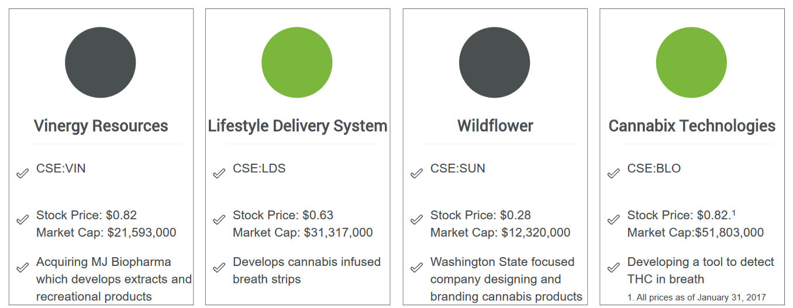793x308 pixels.
Task: Click the checkmark icon beside CSE:SUN
Action: pyautogui.click(x=416, y=174)
